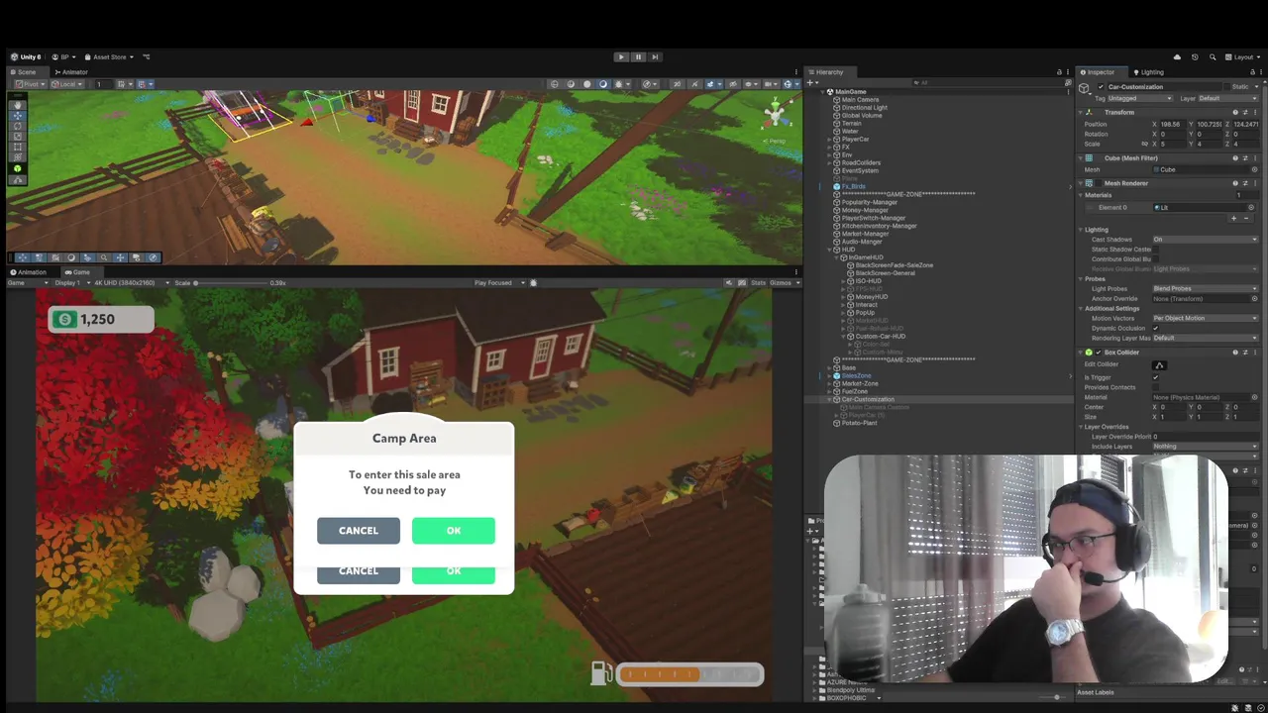Toggle Local handle rotation
Viewport: 1268px width, 713px height.
pos(65,84)
